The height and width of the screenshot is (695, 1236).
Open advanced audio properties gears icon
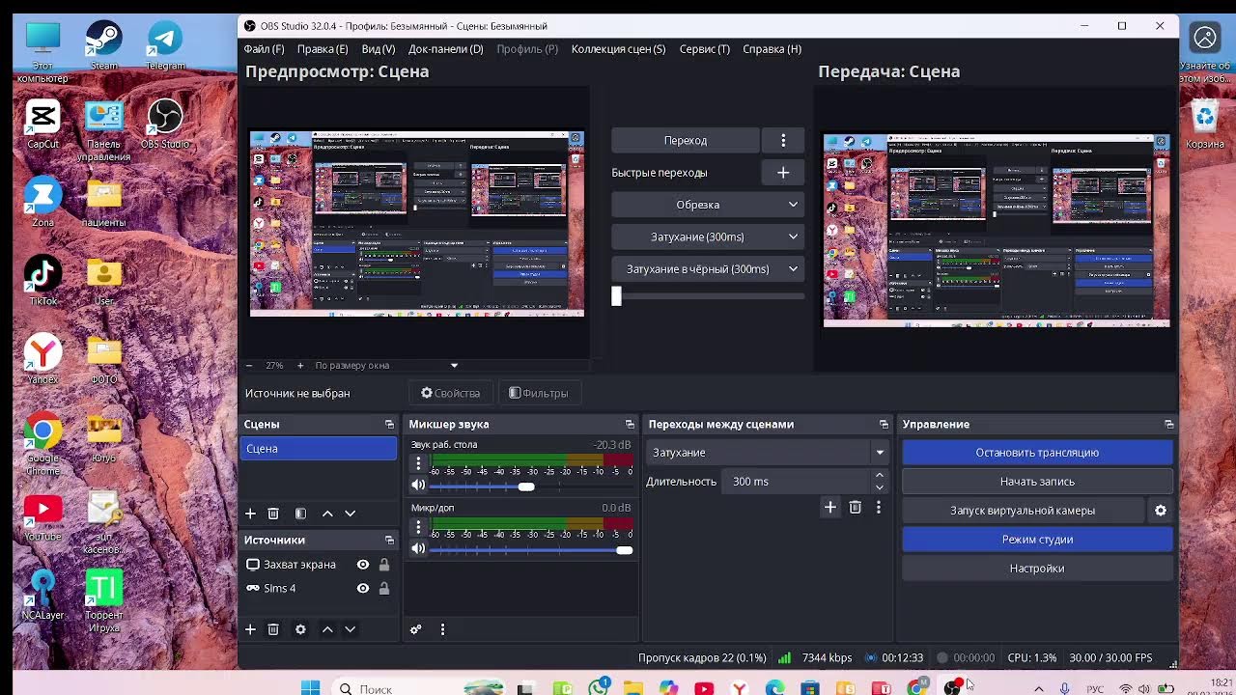pyautogui.click(x=416, y=629)
